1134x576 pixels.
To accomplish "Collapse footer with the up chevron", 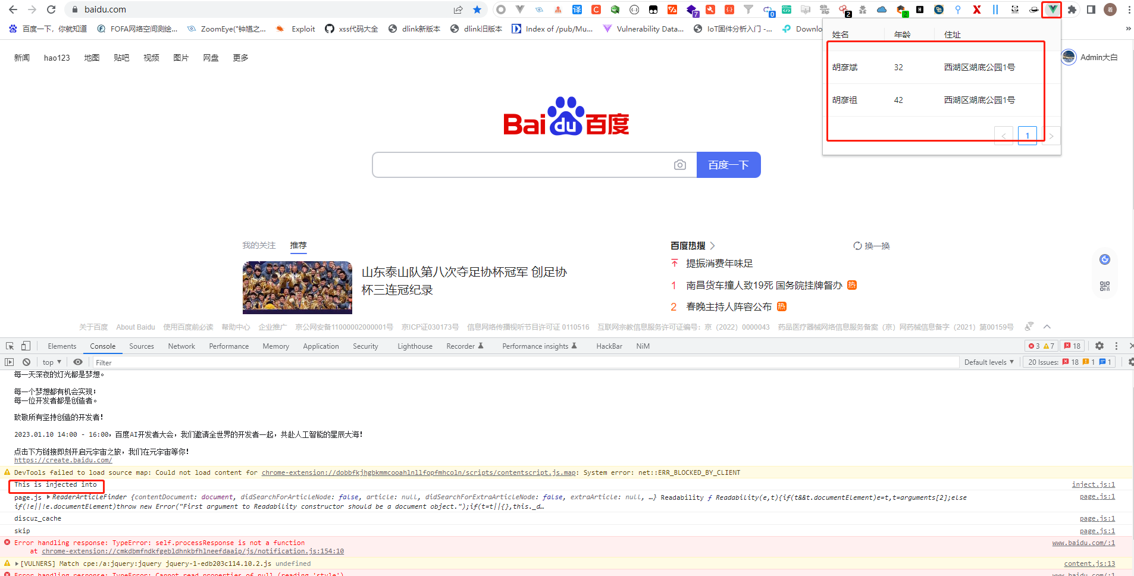I will (1047, 327).
